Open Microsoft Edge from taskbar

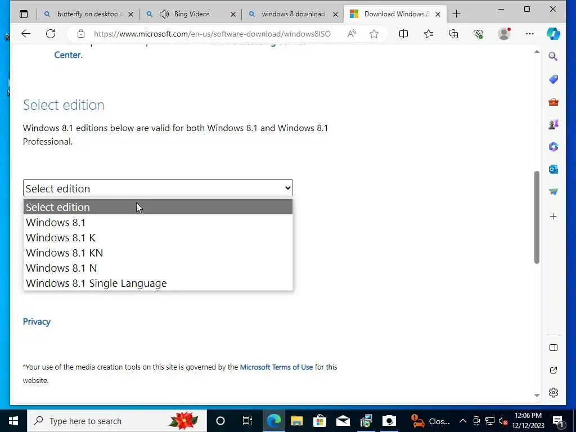click(x=274, y=421)
